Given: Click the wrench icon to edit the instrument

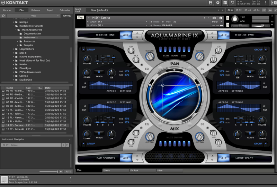Looking at the screenshot, I should [80, 17].
